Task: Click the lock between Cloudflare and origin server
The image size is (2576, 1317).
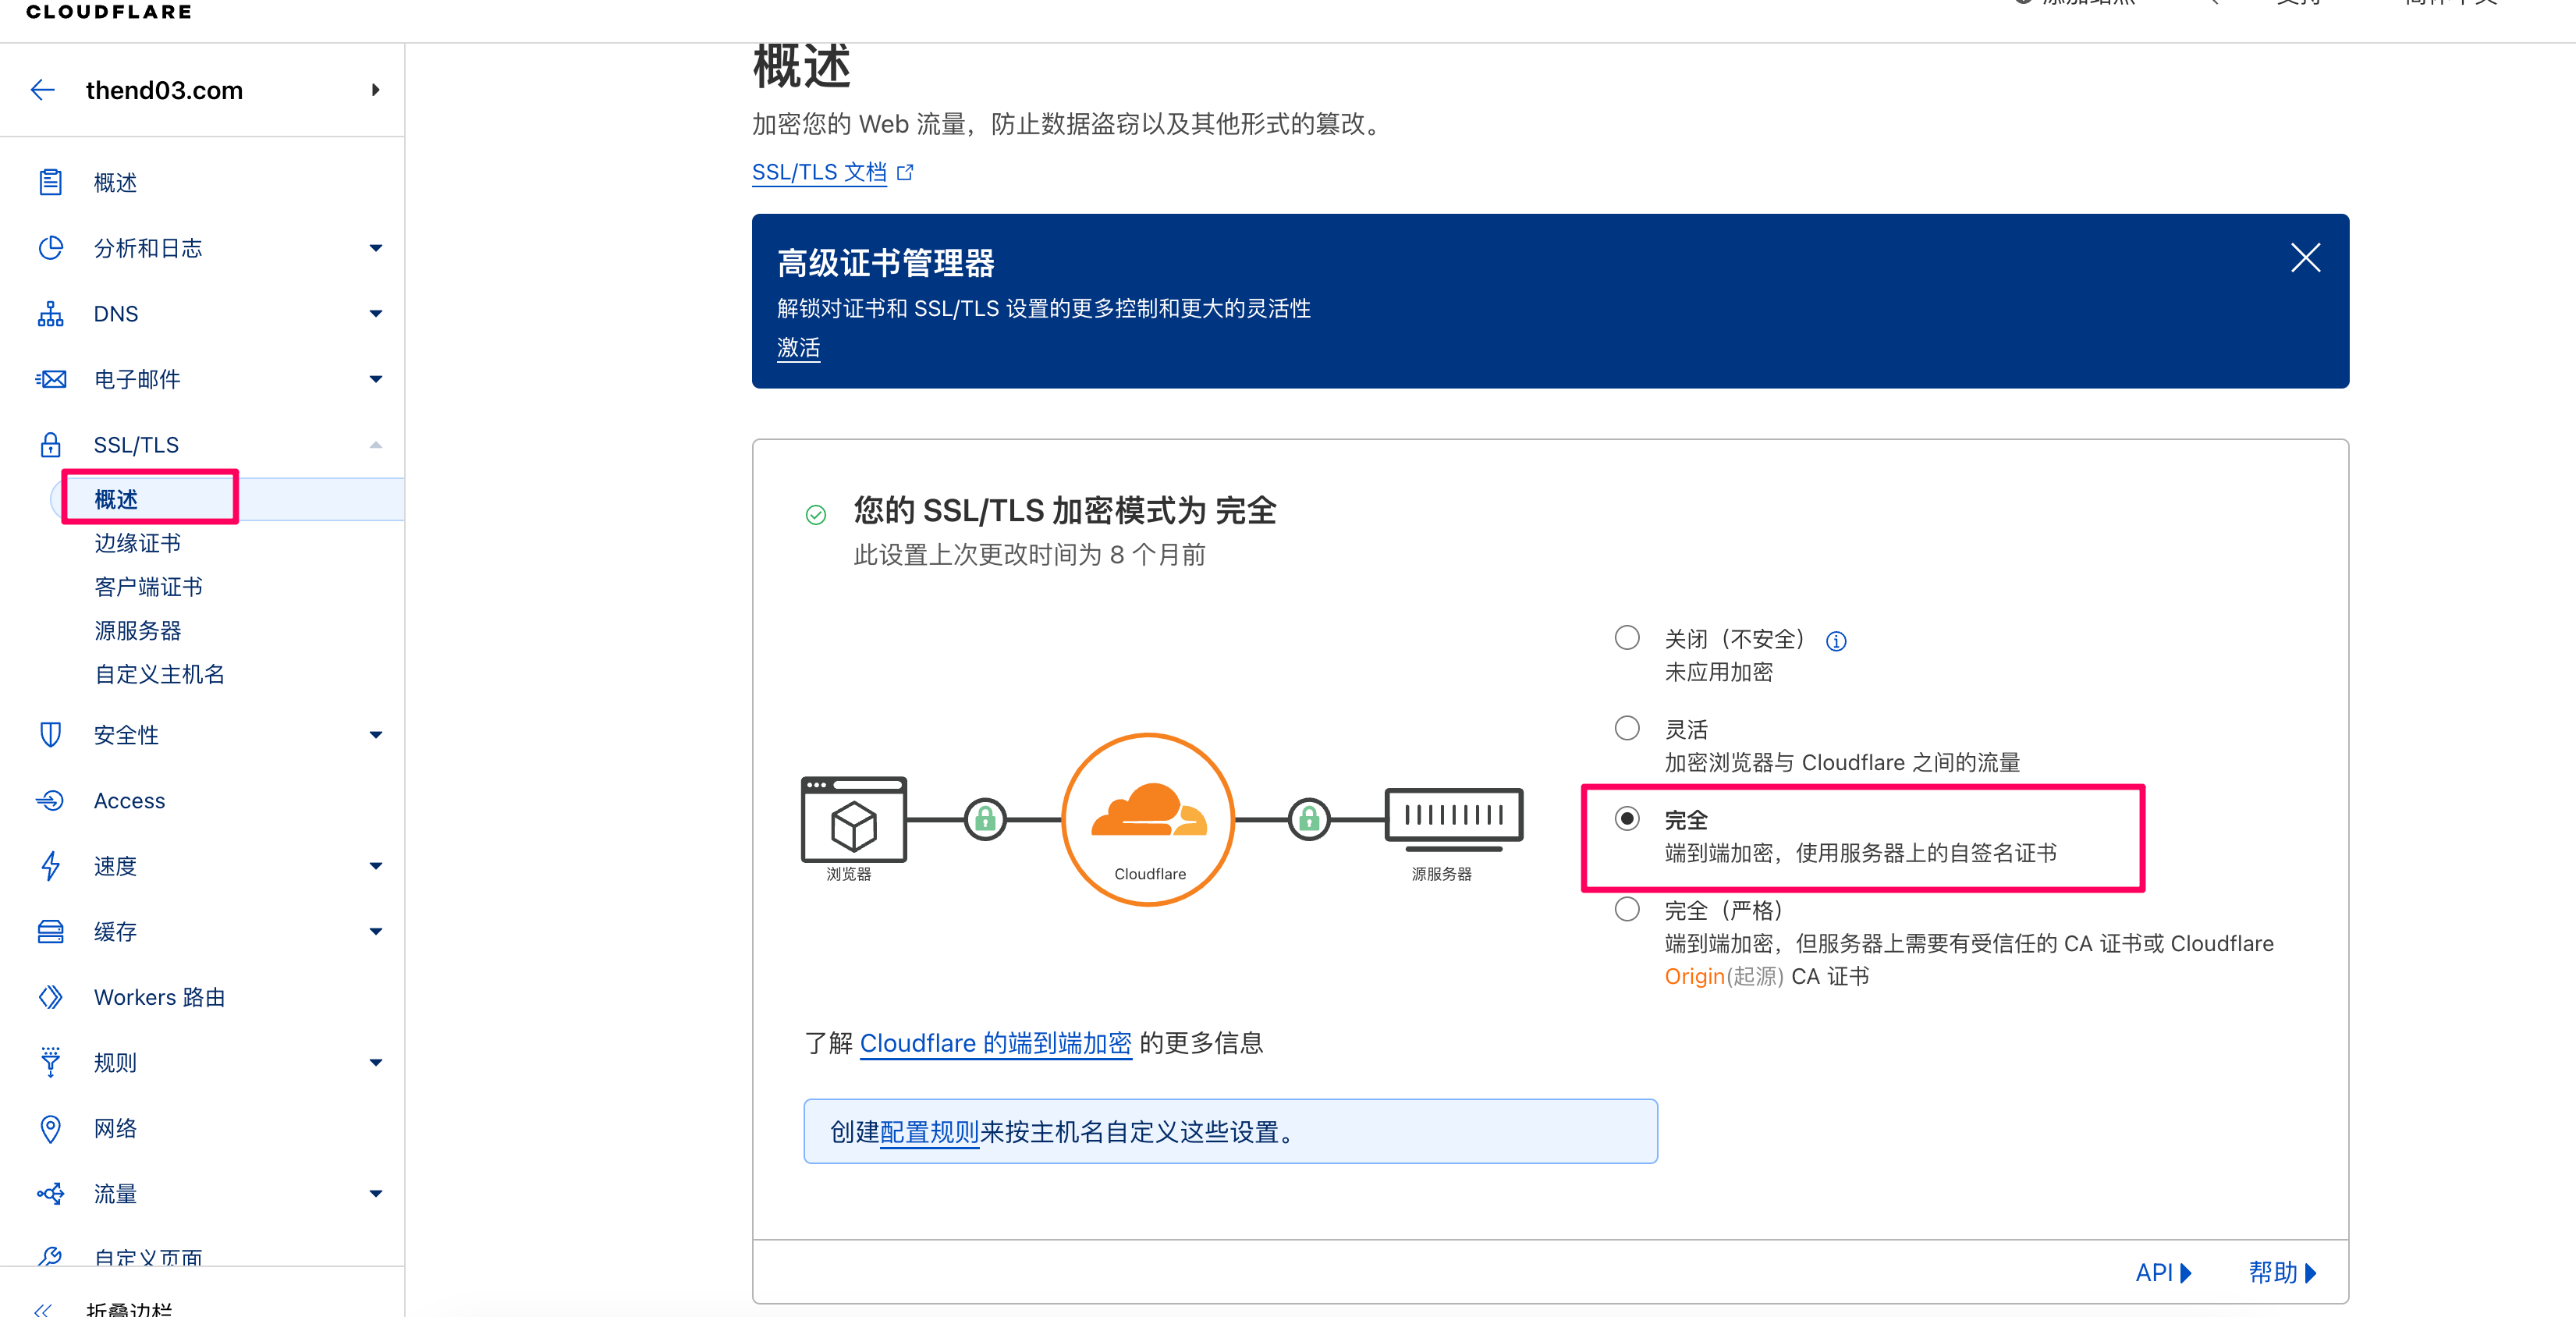Action: pos(1309,820)
